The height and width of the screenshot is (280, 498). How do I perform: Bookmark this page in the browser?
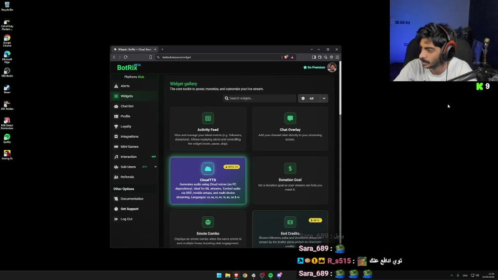pyautogui.click(x=151, y=57)
